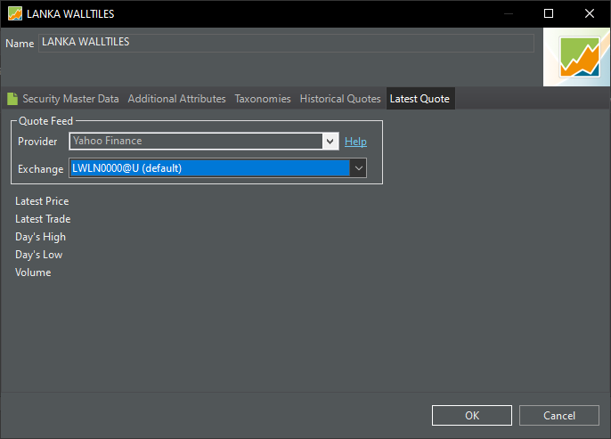The height and width of the screenshot is (439, 611).
Task: Open the Yahoo Finance provider combo box
Action: click(204, 141)
